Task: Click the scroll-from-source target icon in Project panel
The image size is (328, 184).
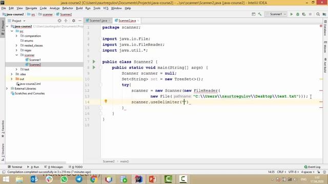Action: click(x=59, y=20)
